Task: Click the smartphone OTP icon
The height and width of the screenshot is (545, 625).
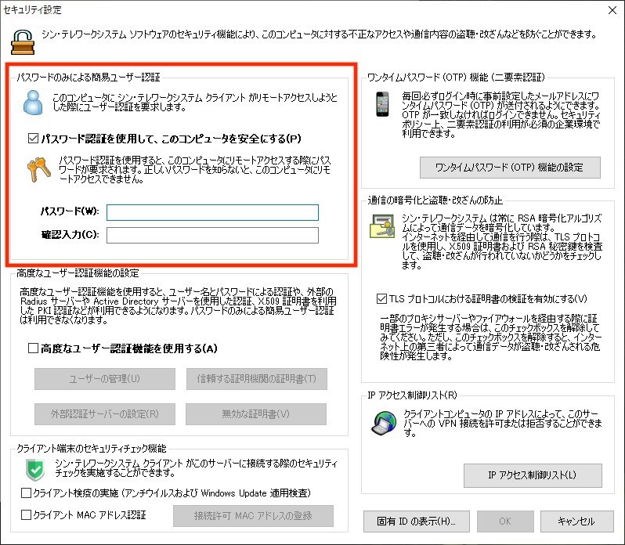Action: [x=382, y=104]
